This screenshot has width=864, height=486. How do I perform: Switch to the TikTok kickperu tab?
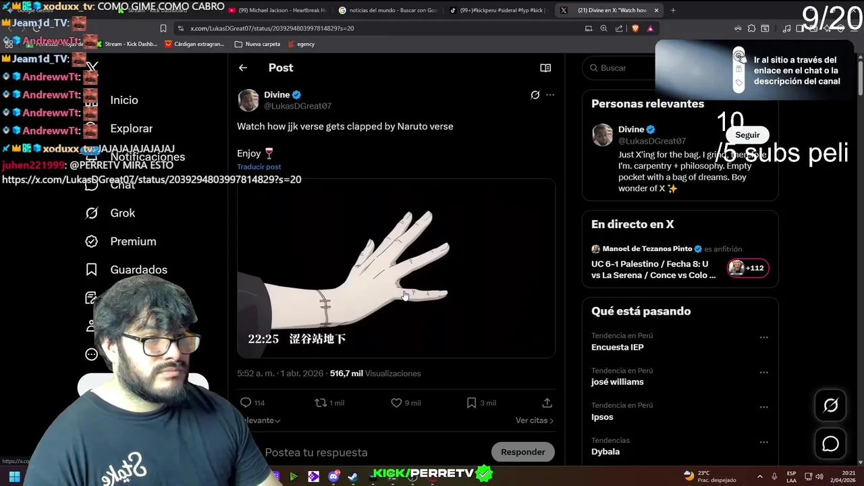[497, 10]
